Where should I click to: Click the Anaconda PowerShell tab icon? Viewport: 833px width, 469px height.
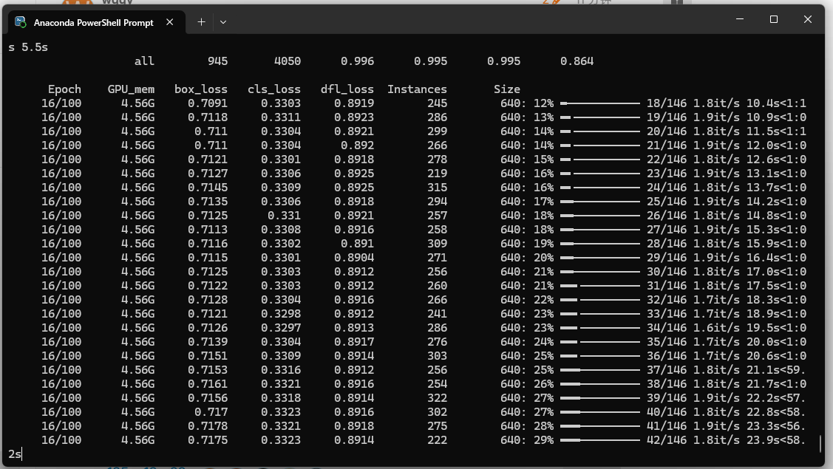pyautogui.click(x=21, y=22)
